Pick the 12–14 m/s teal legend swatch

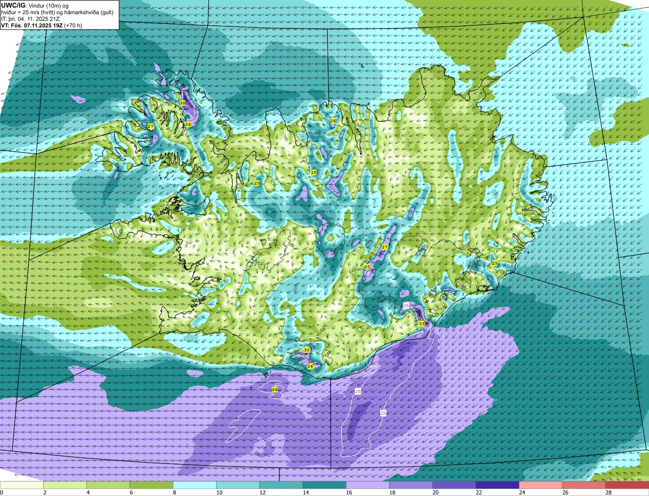(x=281, y=485)
